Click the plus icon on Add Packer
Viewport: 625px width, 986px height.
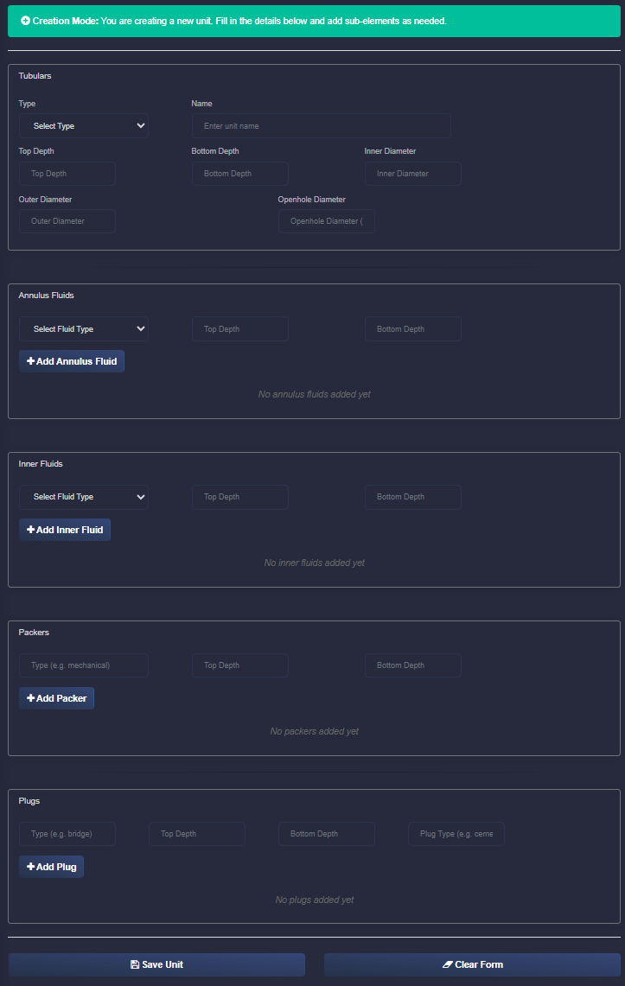coord(30,698)
